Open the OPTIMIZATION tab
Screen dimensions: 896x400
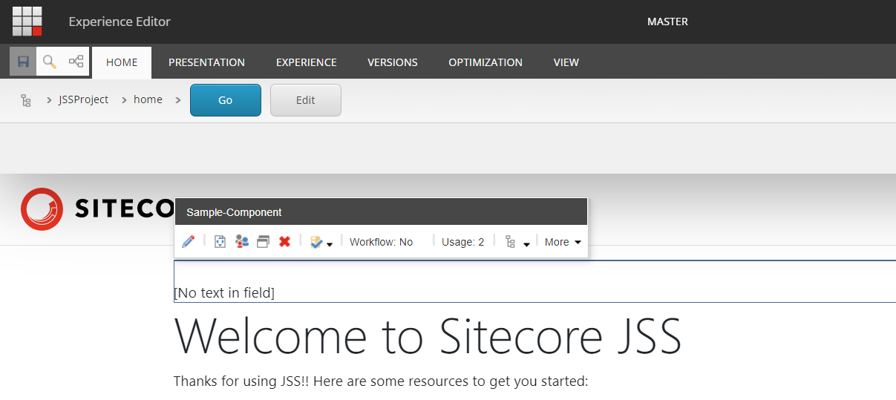tap(485, 62)
